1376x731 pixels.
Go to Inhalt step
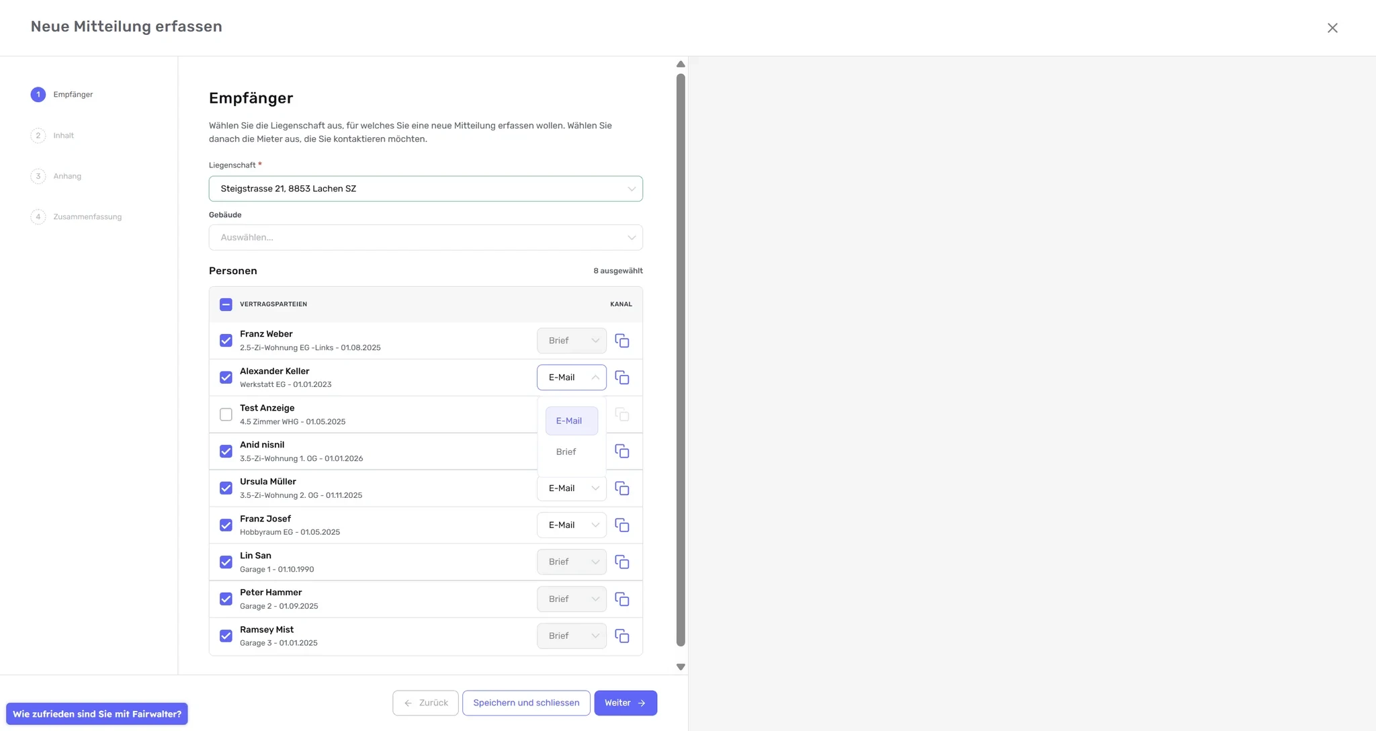52,136
